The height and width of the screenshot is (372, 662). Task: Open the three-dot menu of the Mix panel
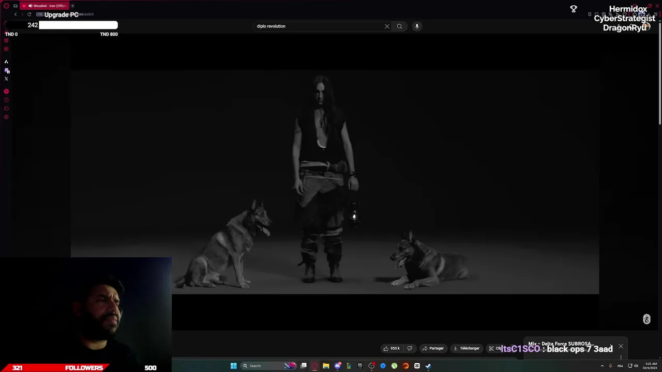621,357
